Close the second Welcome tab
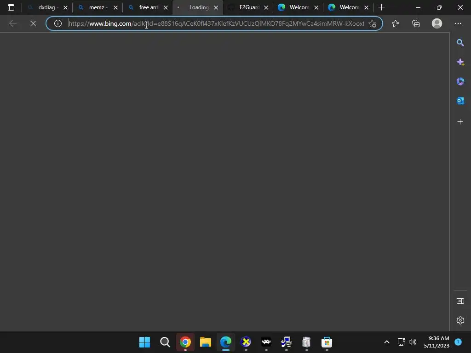Screen dimensions: 471x353 coord(367,7)
